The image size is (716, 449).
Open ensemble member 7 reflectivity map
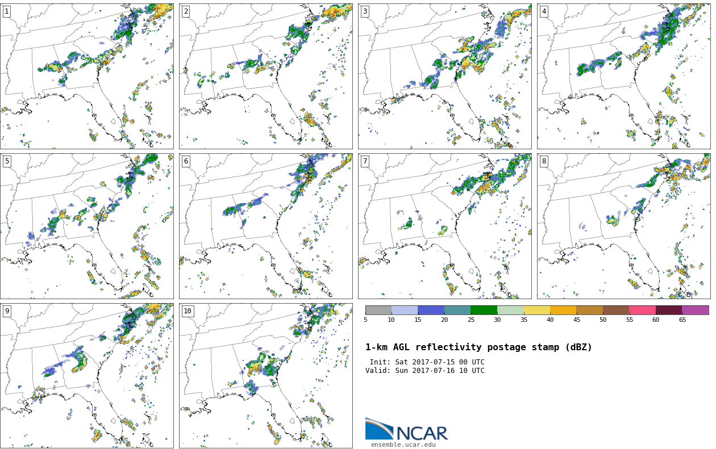click(445, 226)
